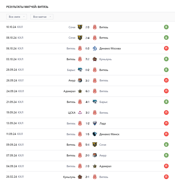The height and width of the screenshot is (182, 175).
Task: Click Kunlun logo in 03.10.24 match
Action: [x=94, y=59]
